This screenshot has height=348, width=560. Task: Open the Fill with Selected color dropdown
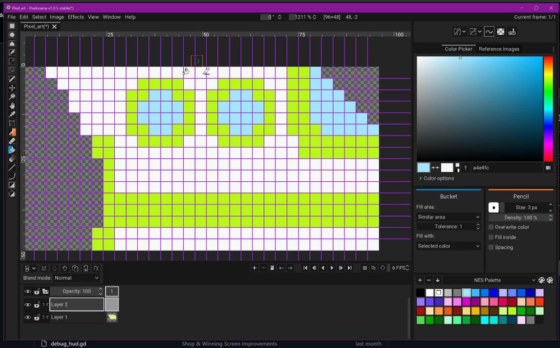[x=448, y=246]
